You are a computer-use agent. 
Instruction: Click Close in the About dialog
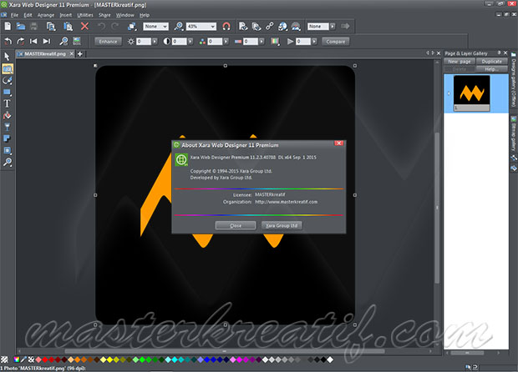236,225
